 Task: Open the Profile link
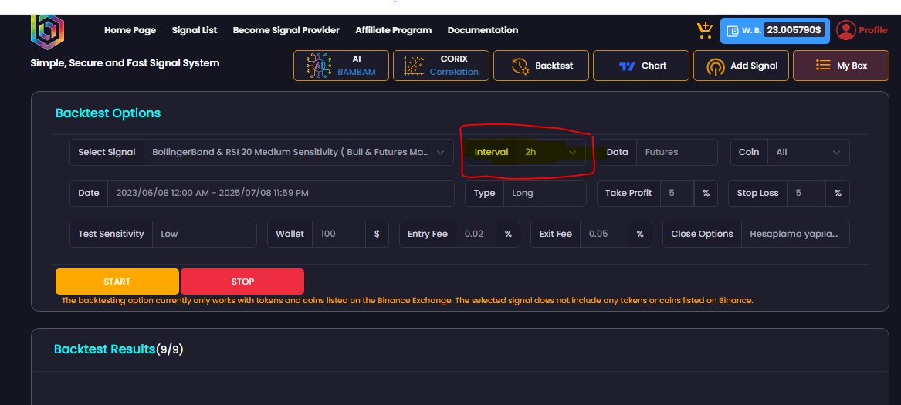[x=873, y=30]
